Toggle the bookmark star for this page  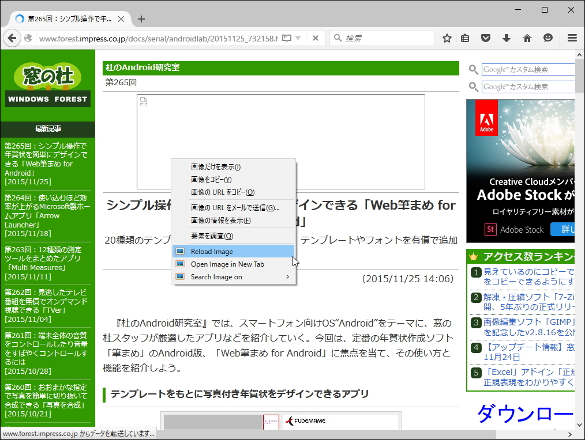coord(447,37)
